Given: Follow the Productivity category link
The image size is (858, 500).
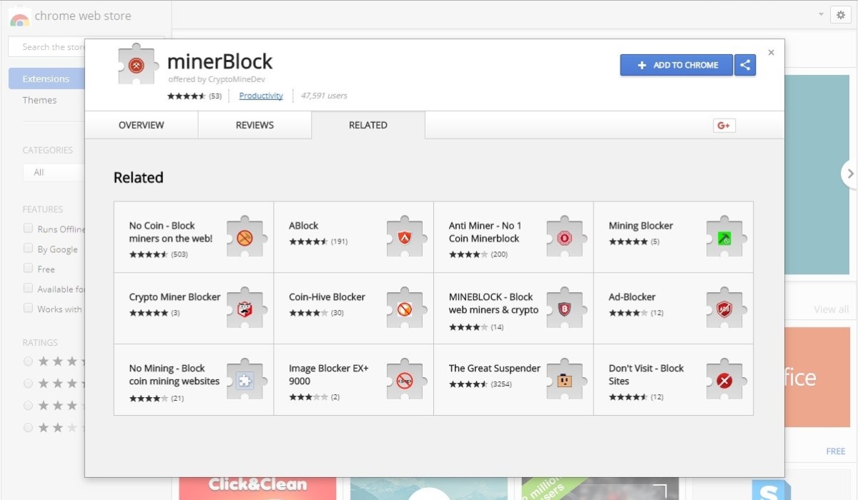Looking at the screenshot, I should (x=261, y=96).
